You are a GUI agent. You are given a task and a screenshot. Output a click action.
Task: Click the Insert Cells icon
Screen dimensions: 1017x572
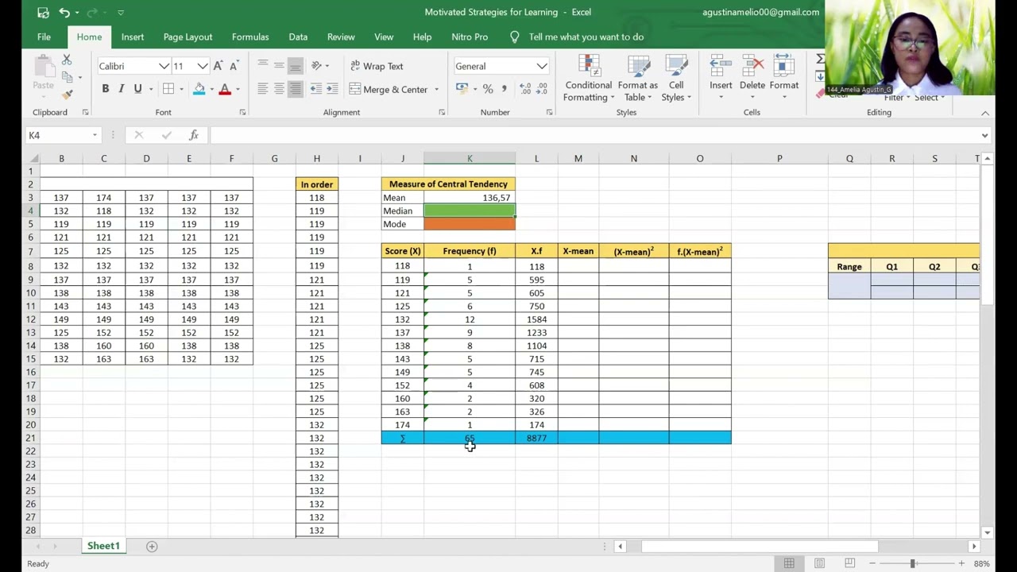[x=721, y=67]
